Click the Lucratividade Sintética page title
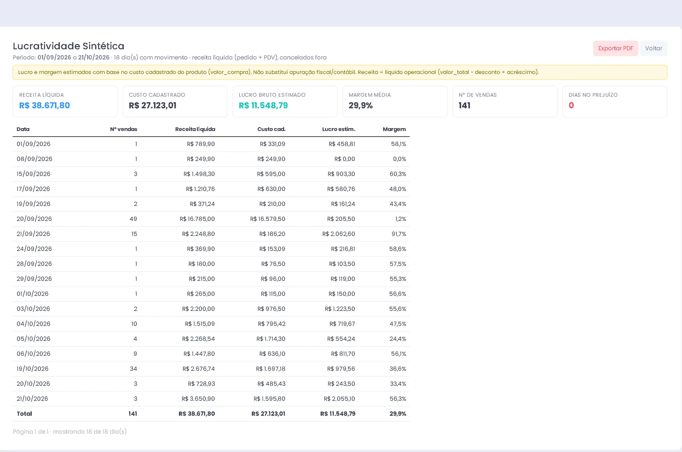 coord(69,46)
